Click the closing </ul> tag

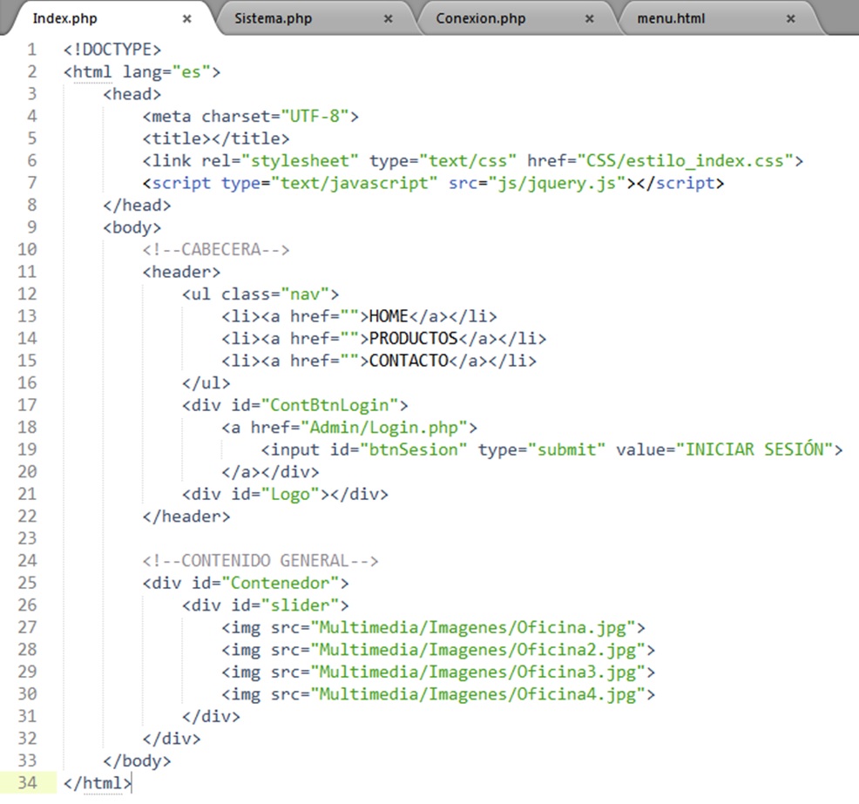206,382
